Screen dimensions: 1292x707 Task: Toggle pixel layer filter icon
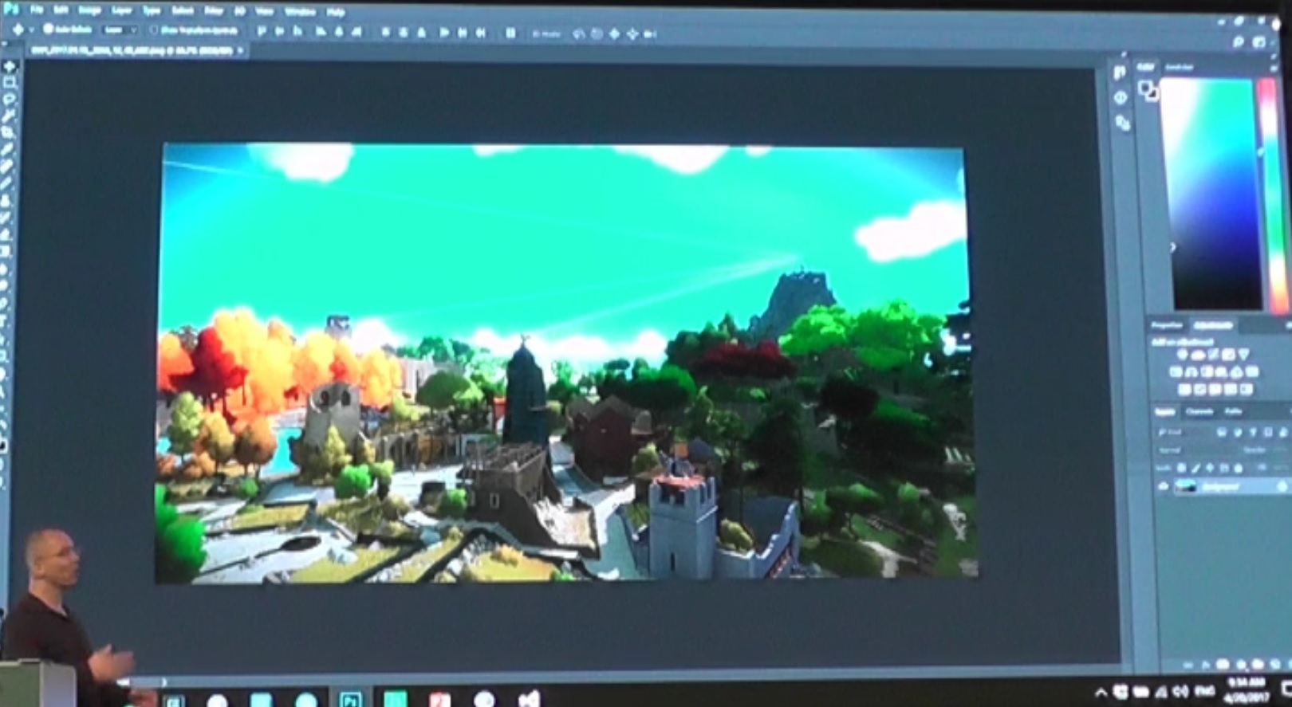(x=1222, y=432)
